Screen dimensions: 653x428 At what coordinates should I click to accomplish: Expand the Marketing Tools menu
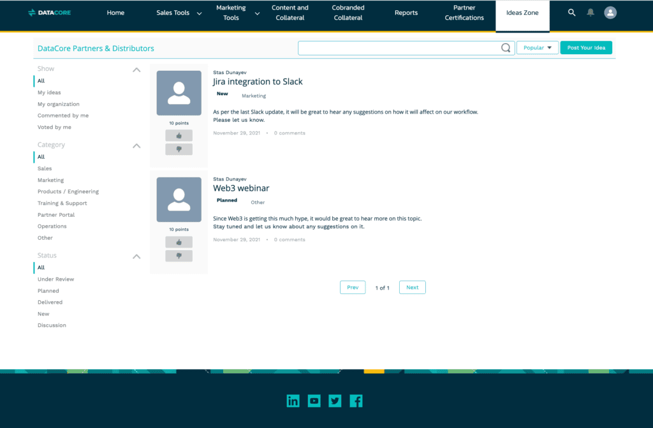[x=238, y=13]
